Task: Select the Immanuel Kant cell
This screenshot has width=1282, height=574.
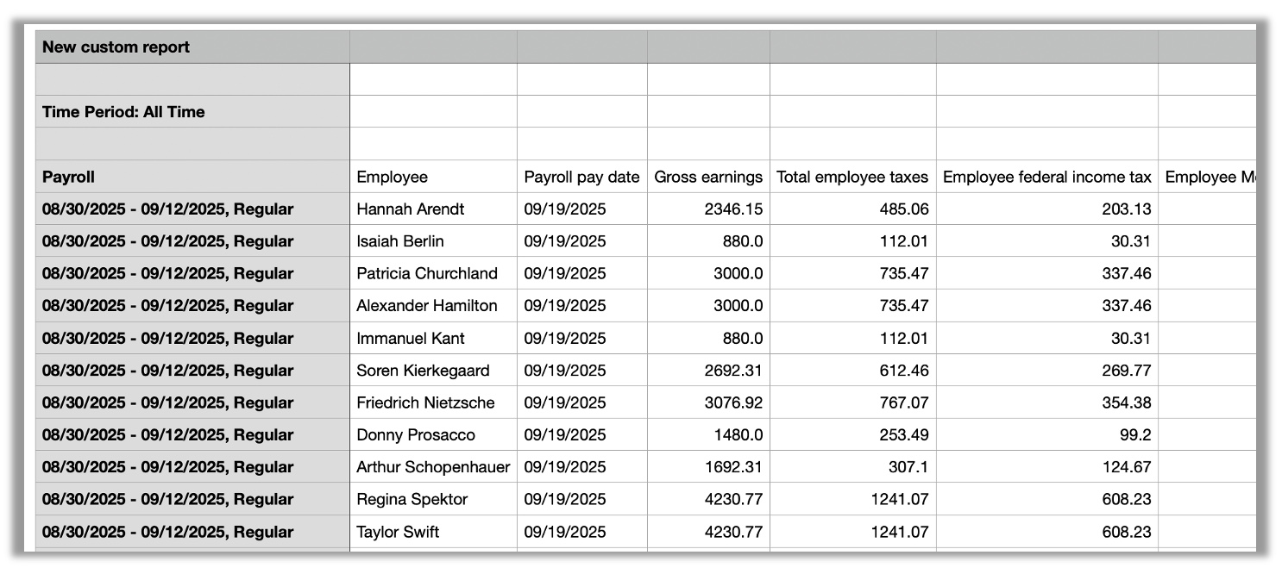Action: (411, 339)
